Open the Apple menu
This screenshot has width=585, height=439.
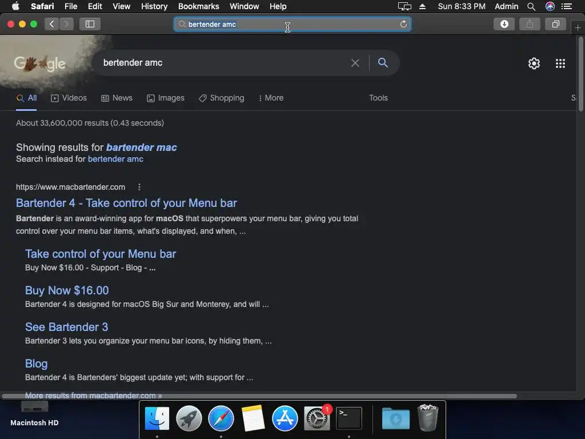15,6
